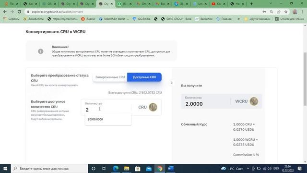This screenshot has width=307, height=173.
Task: Open Chrome three-dot menu
Action: (302, 12)
